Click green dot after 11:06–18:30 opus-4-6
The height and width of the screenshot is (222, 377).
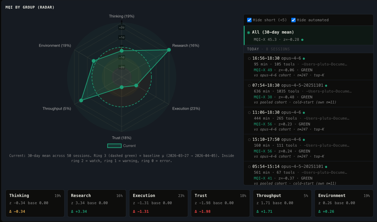click(x=304, y=112)
